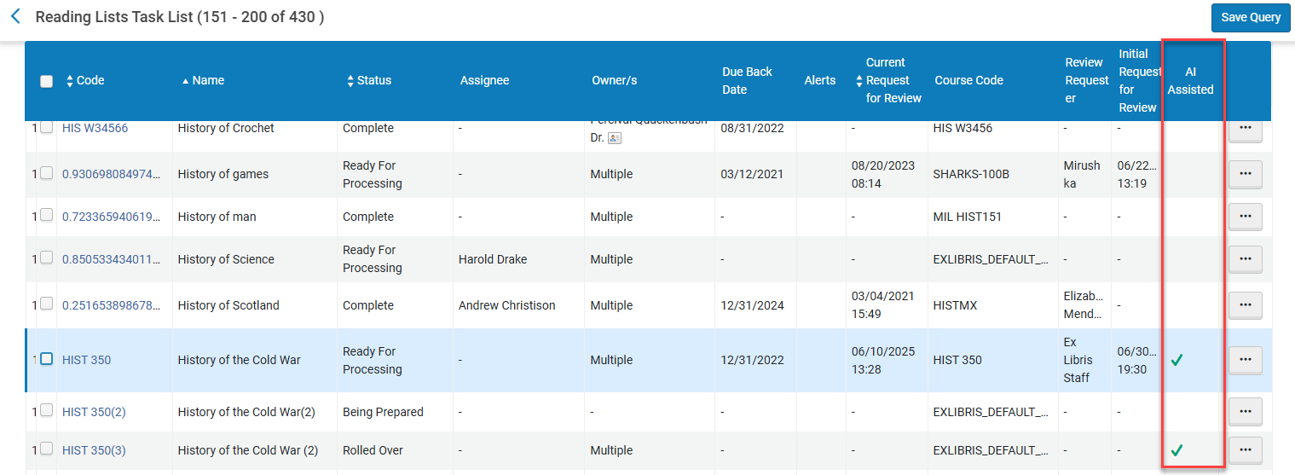
Task: Click the Alerts column header
Action: [820, 80]
